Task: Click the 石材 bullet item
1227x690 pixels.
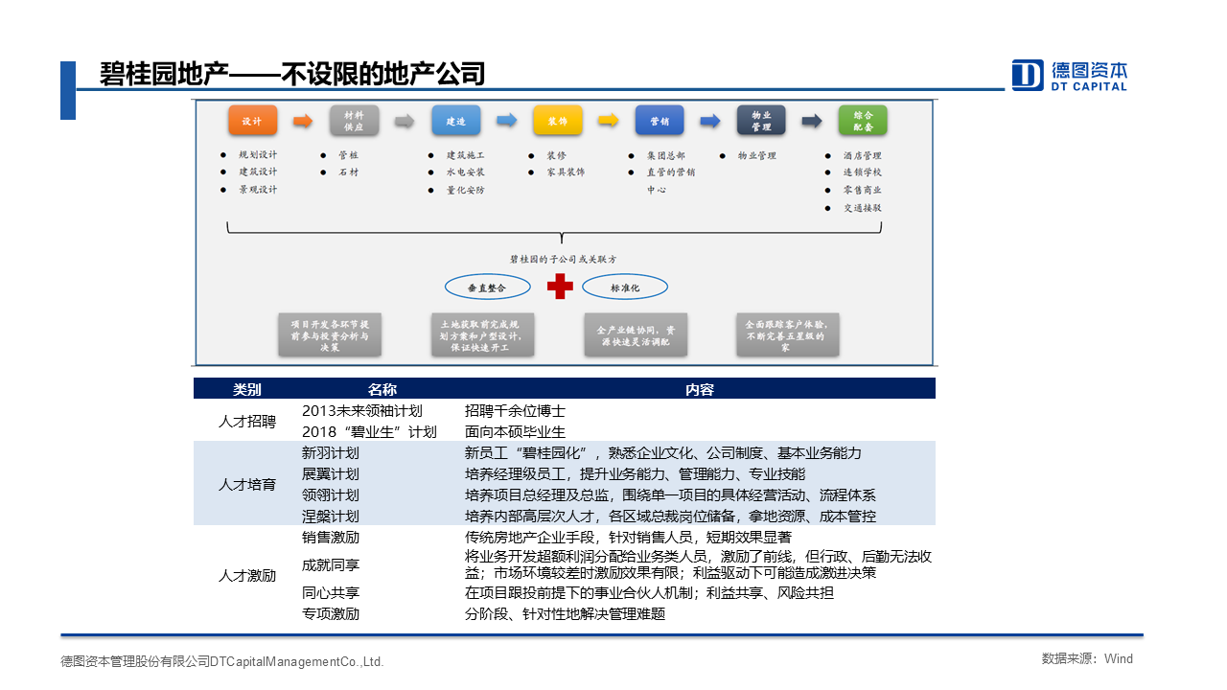Action: click(348, 172)
